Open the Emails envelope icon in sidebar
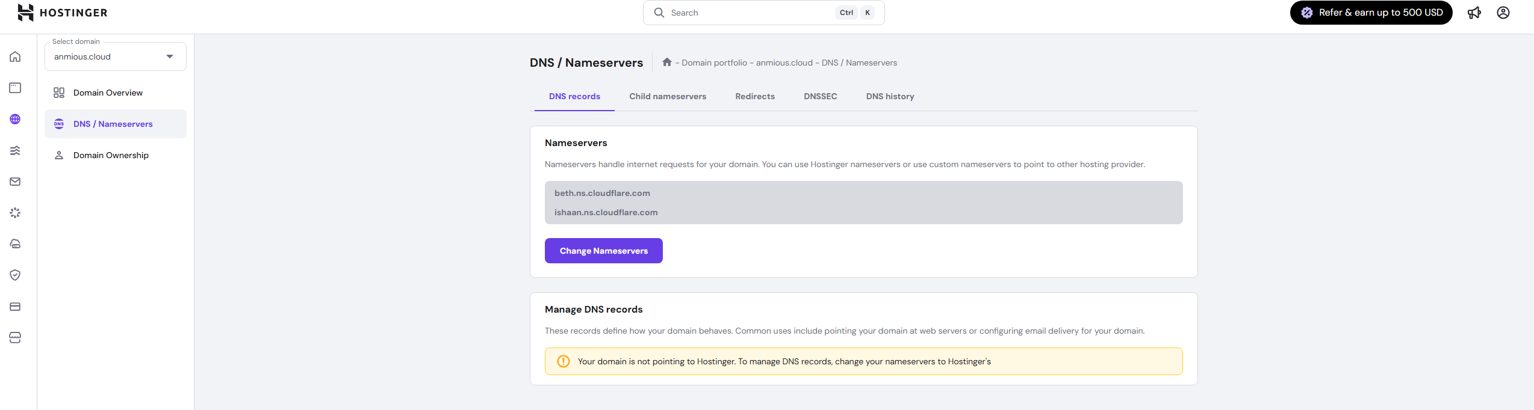 point(15,182)
